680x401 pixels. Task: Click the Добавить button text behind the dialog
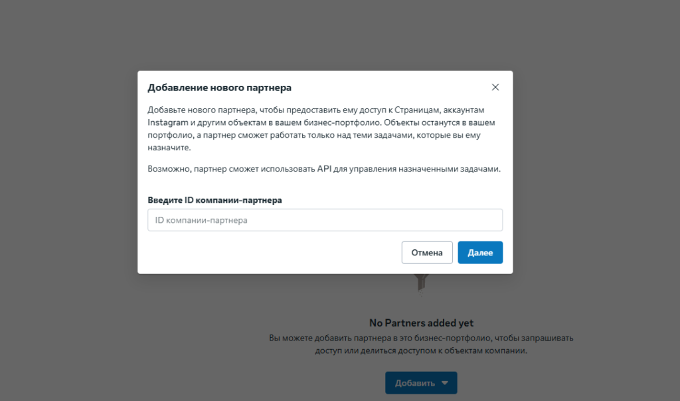tap(414, 383)
